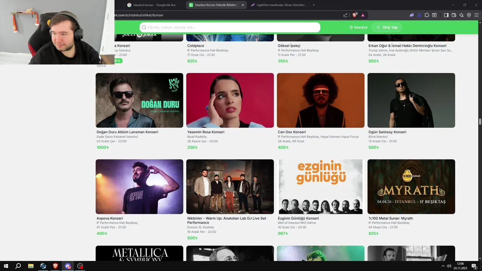Click the browser address bar URL
Viewport: 482px width, 271px height.
pos(138,15)
